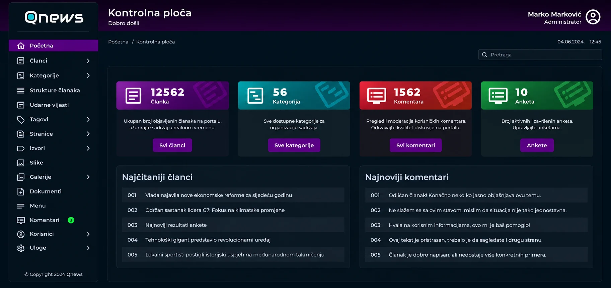The width and height of the screenshot is (611, 288).
Task: Open comment 'Ne slažem se sa ovim stavom'
Action: [476, 210]
